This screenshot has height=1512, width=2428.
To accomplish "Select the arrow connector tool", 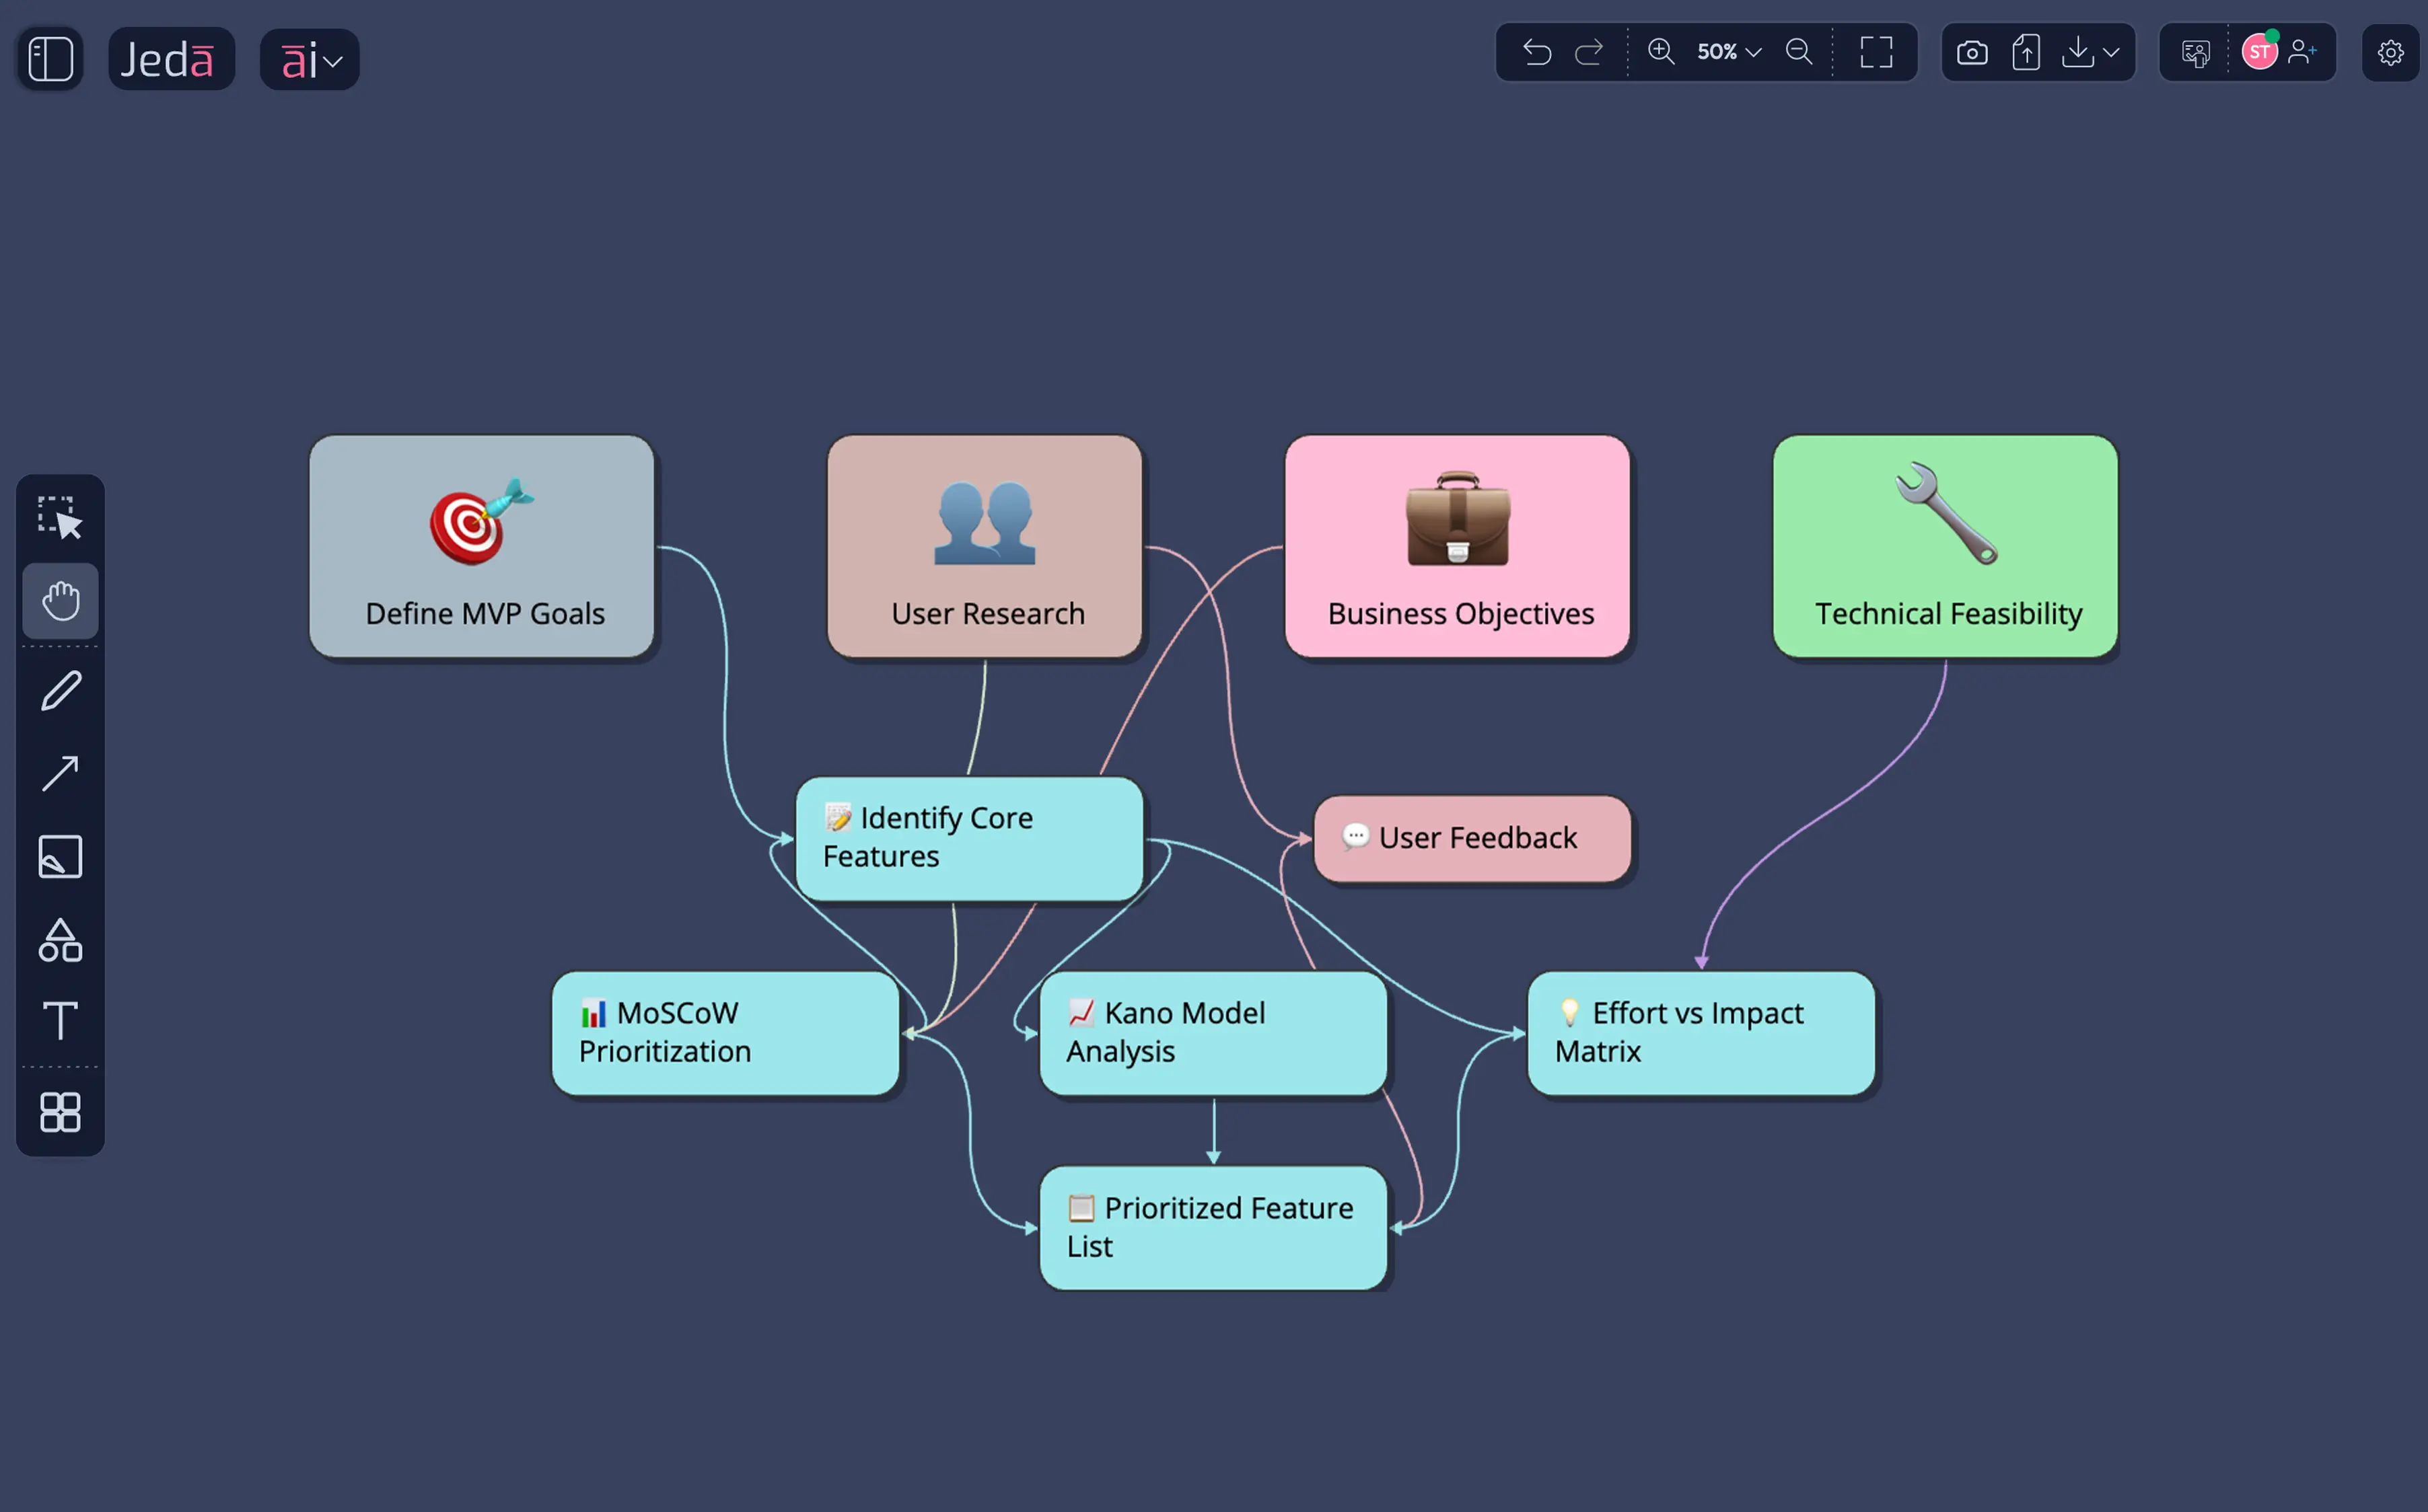I will 60,772.
